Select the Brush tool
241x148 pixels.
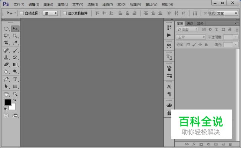pyautogui.click(x=15, y=50)
